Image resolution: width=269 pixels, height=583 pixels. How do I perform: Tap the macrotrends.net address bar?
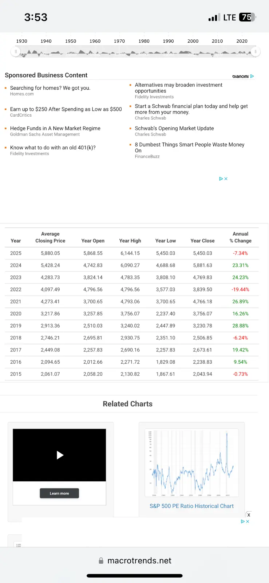(x=139, y=561)
